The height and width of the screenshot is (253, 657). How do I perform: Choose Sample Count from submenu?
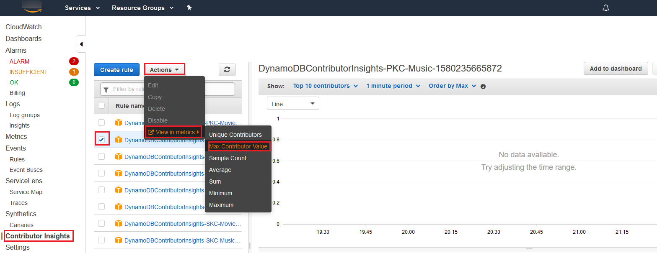tap(228, 158)
